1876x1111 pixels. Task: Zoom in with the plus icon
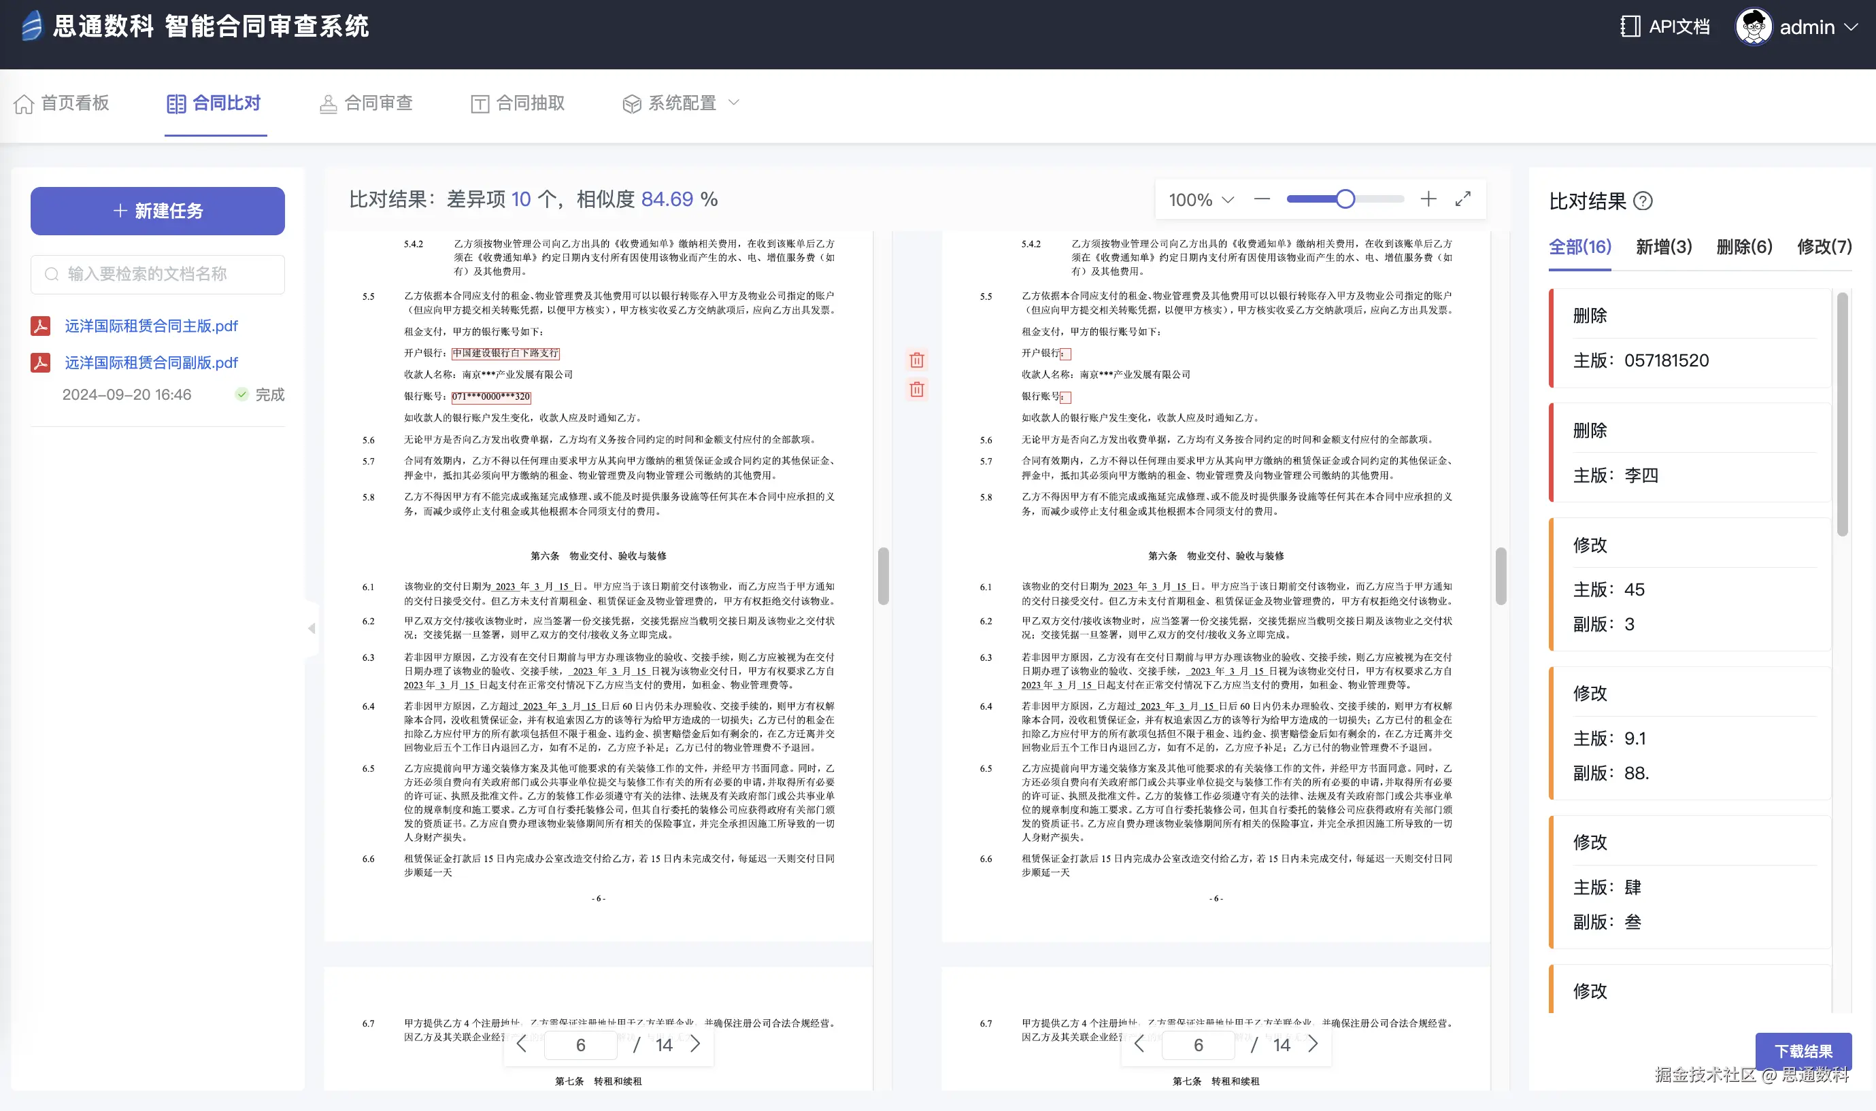1428,199
